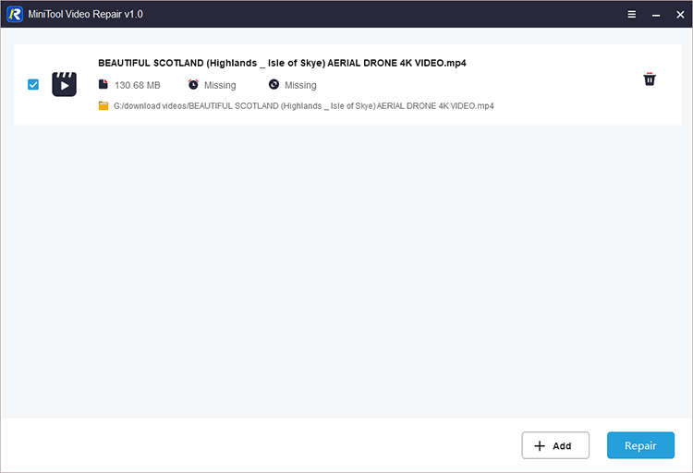
Task: Click the second Missing resolution label
Action: [x=300, y=85]
